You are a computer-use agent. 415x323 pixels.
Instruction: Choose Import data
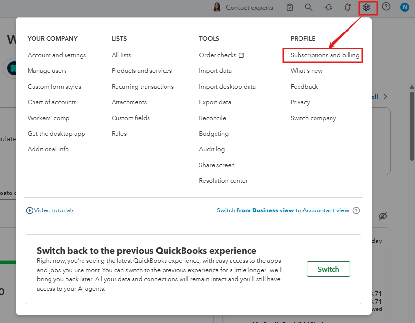[215, 71]
